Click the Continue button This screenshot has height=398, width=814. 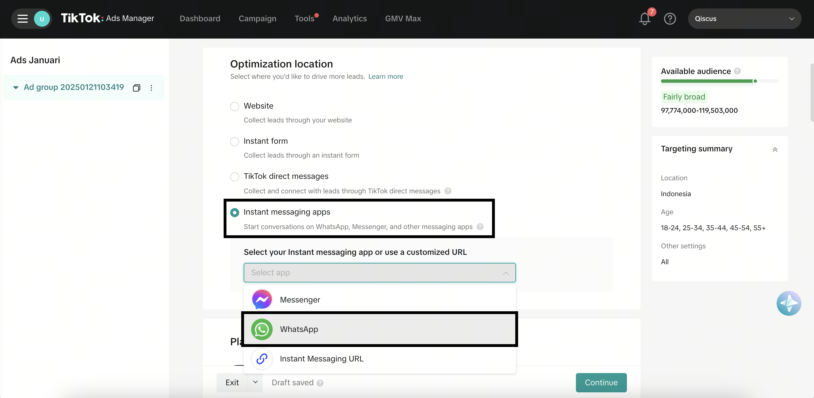point(601,382)
